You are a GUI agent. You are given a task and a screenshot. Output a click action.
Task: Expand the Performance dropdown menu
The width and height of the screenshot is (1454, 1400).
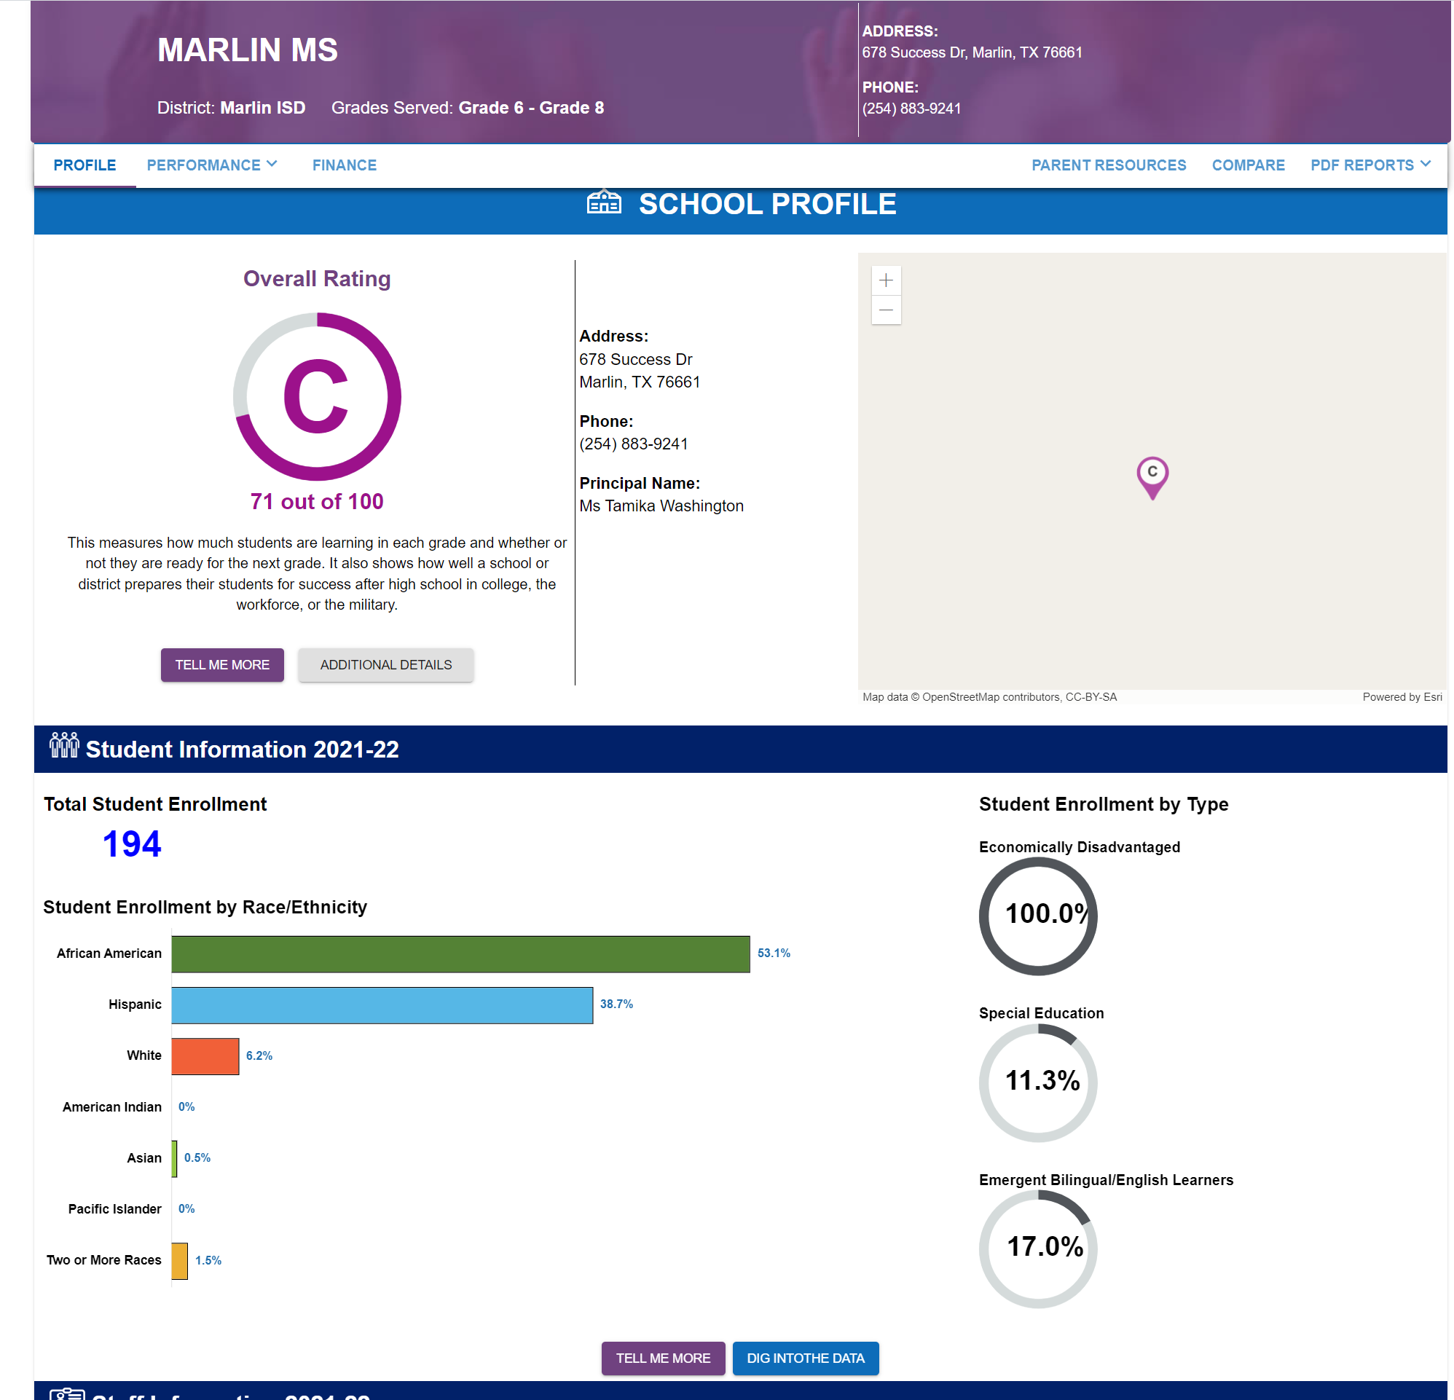[212, 165]
